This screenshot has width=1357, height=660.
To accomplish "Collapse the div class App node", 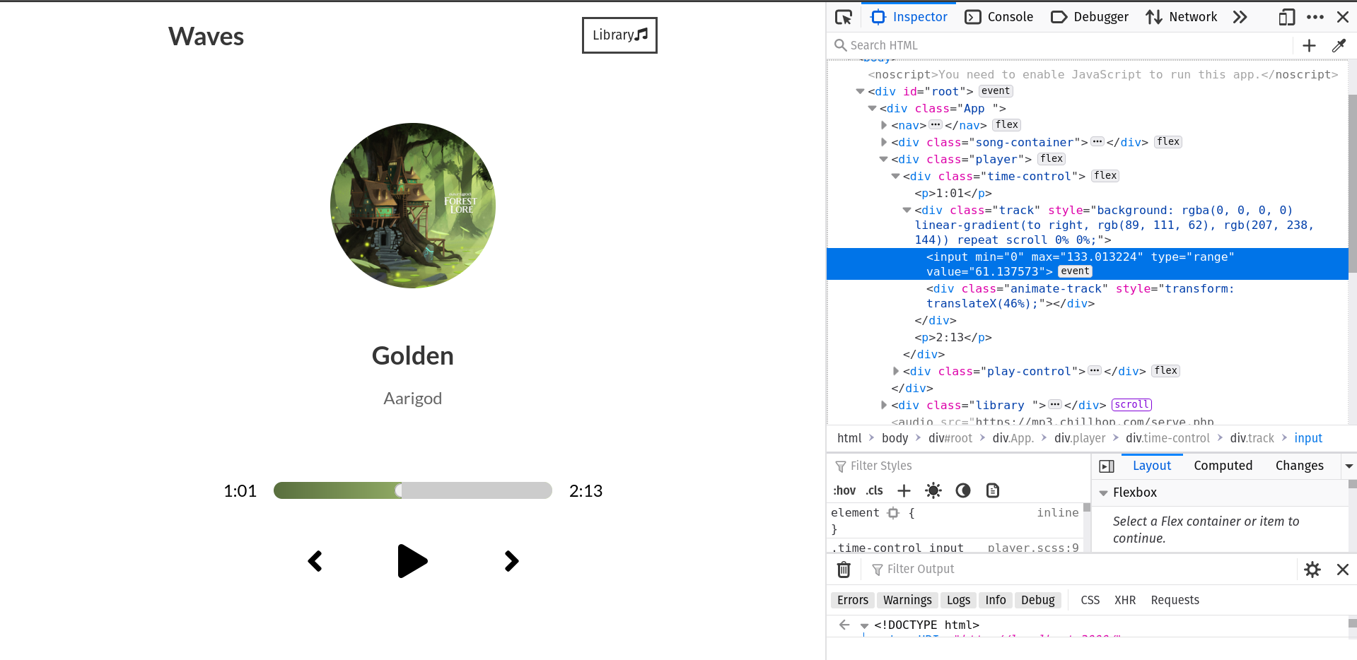I will click(x=872, y=108).
